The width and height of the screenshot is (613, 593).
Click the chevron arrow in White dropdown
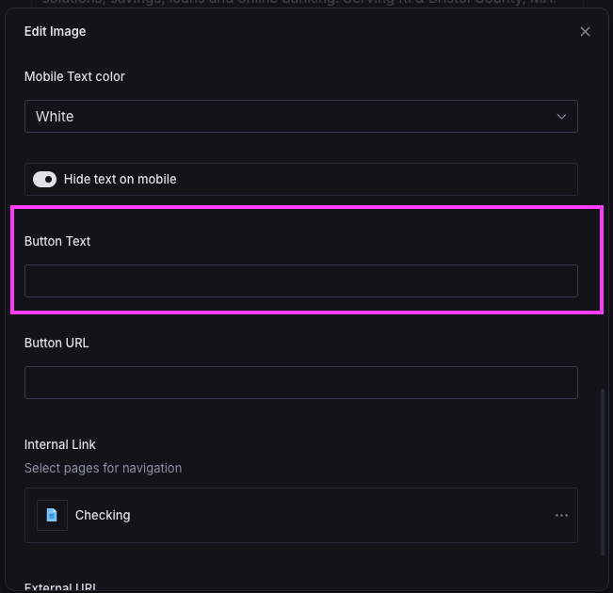point(561,117)
